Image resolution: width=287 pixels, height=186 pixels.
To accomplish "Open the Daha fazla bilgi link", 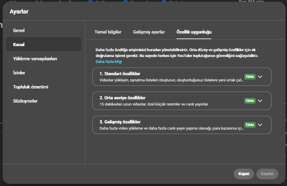I will click(x=109, y=62).
